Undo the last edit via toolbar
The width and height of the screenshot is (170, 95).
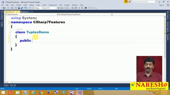click(25, 8)
